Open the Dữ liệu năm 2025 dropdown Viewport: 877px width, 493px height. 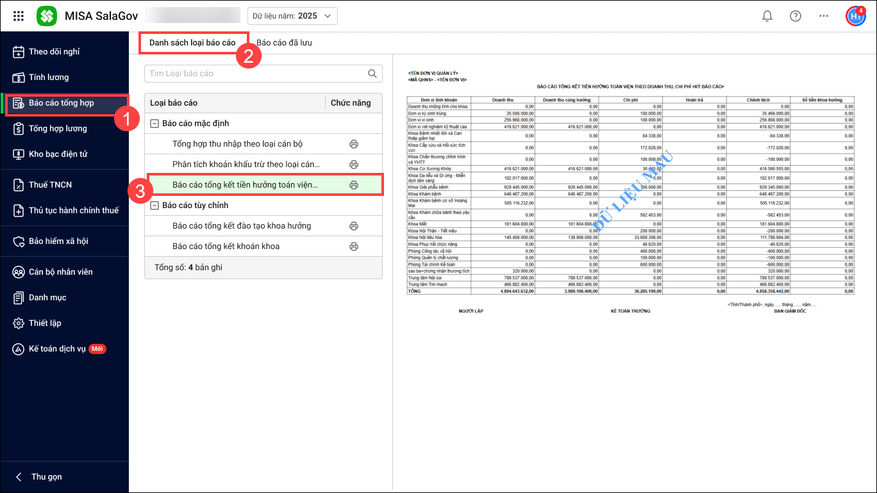coord(292,16)
